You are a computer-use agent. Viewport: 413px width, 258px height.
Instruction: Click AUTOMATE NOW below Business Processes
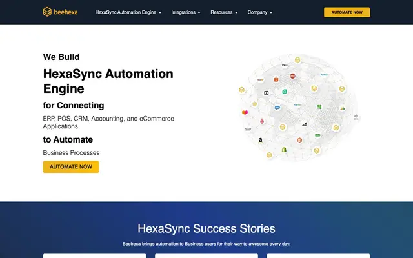pos(71,166)
